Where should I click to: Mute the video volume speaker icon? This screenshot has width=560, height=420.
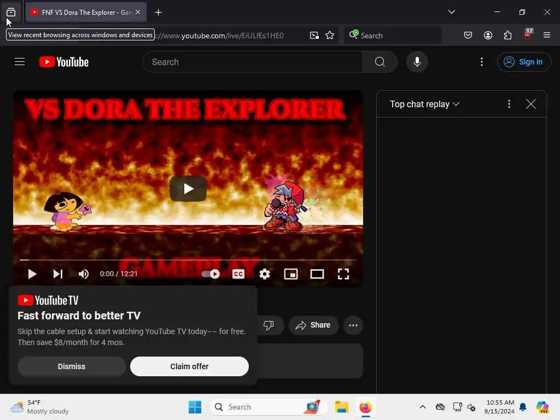point(84,274)
